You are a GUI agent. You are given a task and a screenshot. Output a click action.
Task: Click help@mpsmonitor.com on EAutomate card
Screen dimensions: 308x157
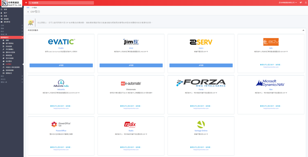(131, 108)
